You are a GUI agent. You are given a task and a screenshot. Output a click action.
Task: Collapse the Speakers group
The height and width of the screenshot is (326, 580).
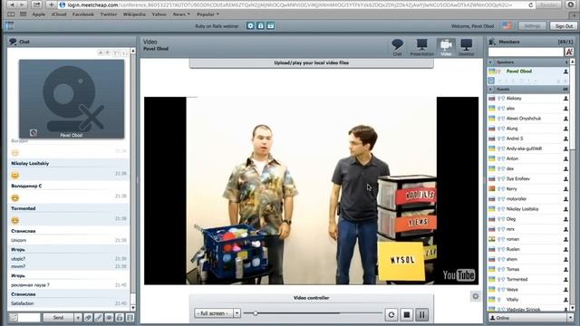tap(491, 62)
